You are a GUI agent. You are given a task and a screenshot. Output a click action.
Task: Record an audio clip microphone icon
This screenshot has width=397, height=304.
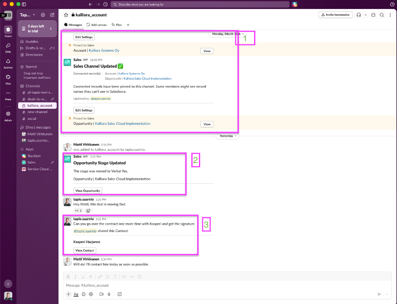click(x=109, y=294)
